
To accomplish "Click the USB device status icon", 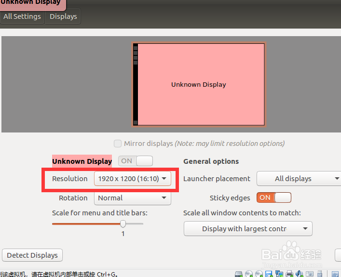I will 320,274.
